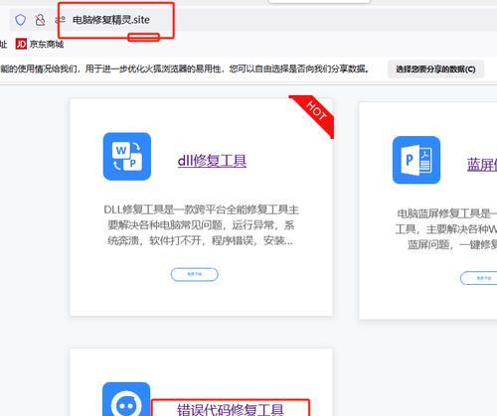Click the download button under the DLL description
The height and width of the screenshot is (416, 497).
195,274
